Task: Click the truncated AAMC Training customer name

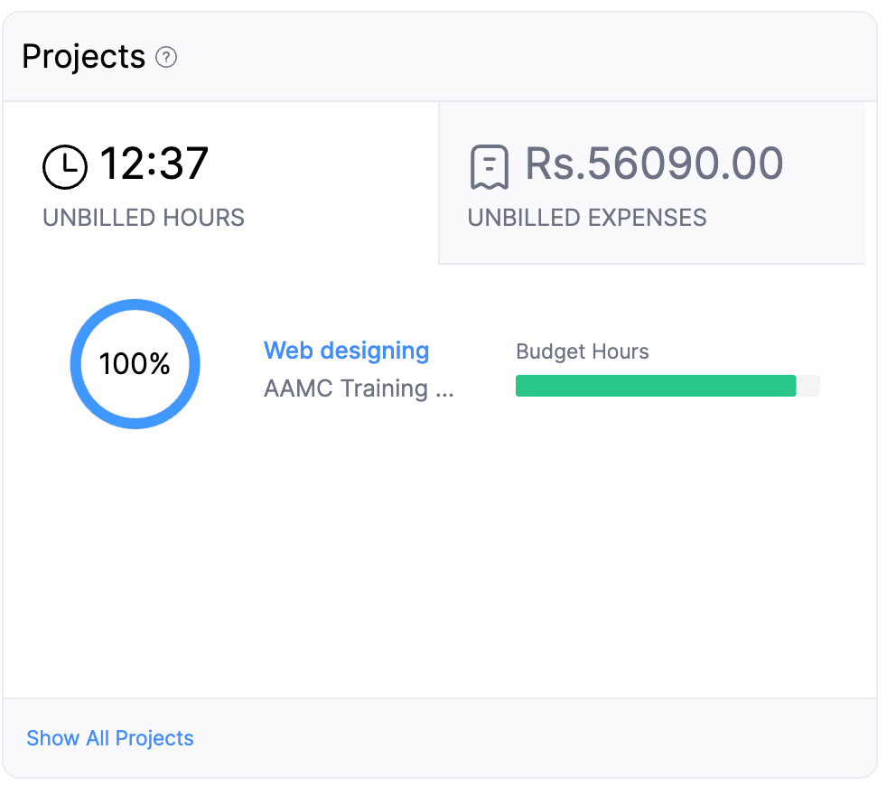Action: [x=359, y=388]
